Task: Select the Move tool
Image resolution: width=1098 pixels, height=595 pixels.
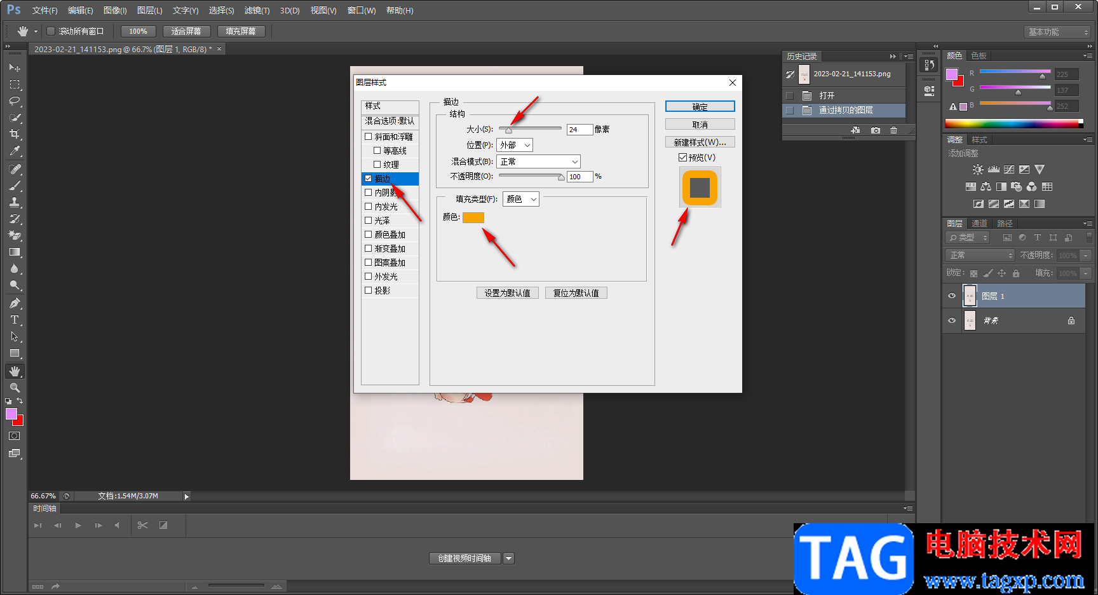Action: tap(15, 67)
